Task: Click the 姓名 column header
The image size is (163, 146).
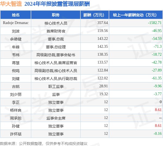Action: coord(15,15)
